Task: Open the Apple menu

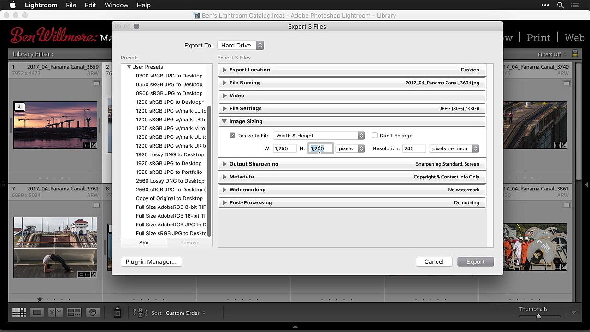Action: tap(12, 5)
